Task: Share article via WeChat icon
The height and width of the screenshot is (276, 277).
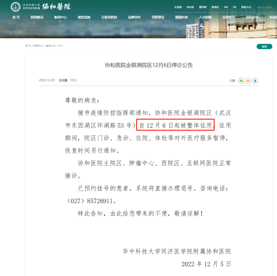Action: click(x=241, y=81)
